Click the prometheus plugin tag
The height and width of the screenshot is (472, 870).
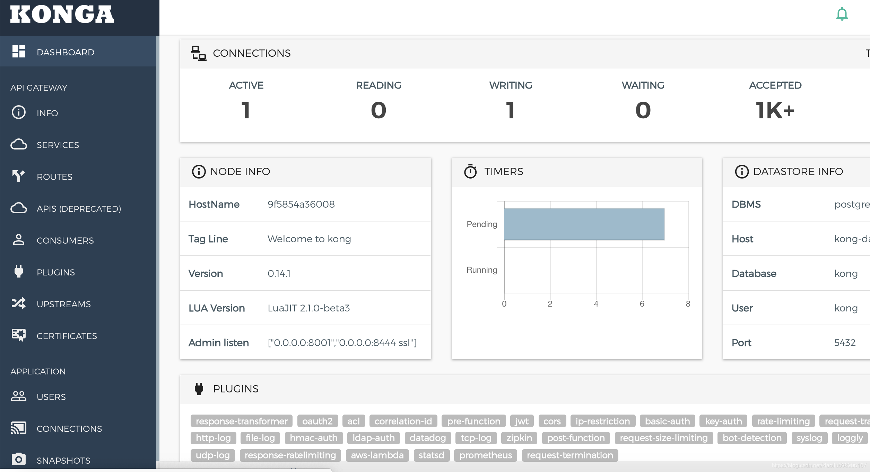(x=486, y=455)
